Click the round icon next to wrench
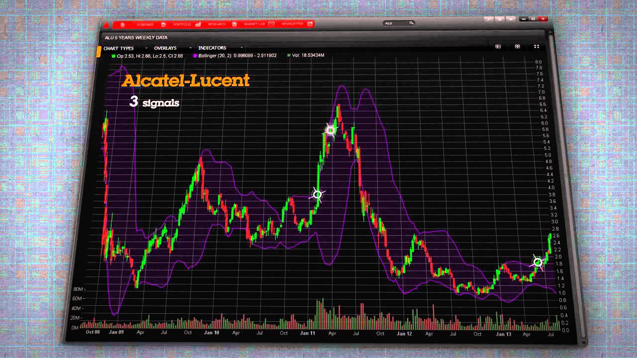The image size is (637, 358). click(499, 19)
